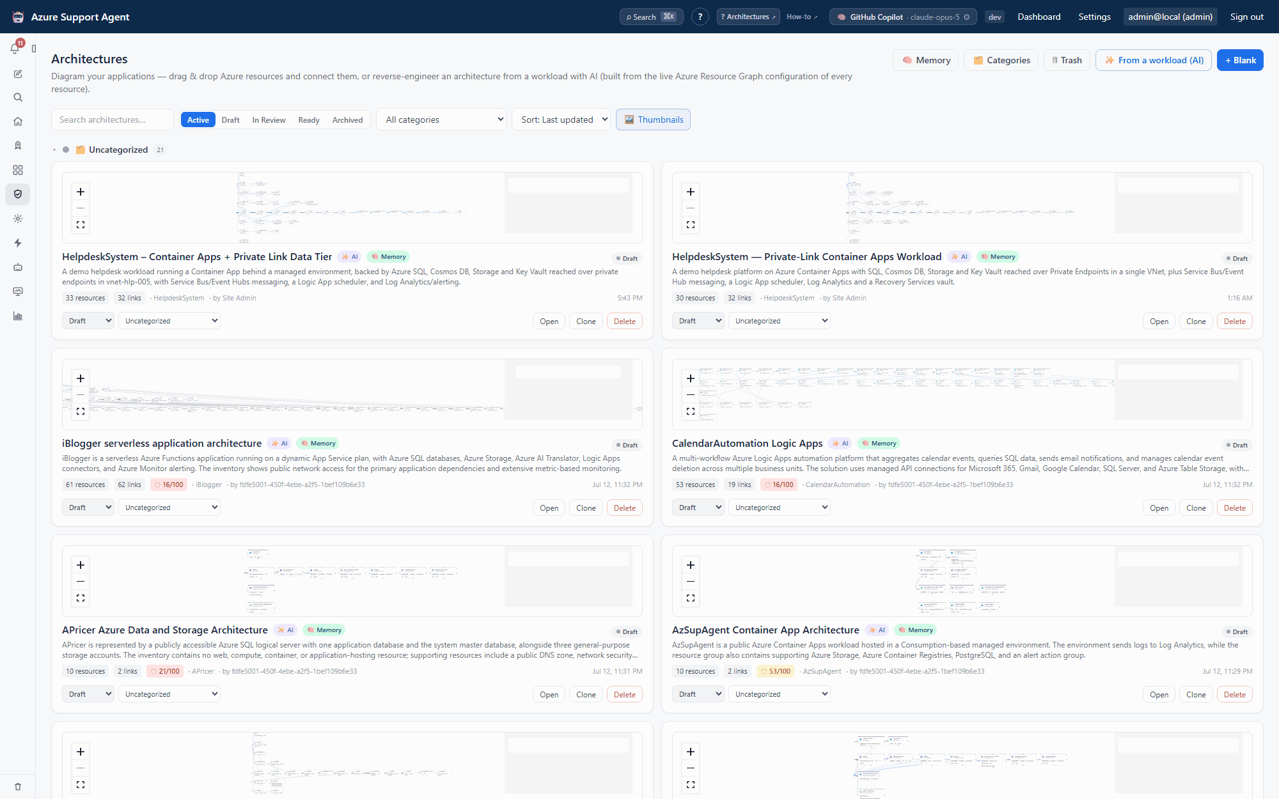Image resolution: width=1279 pixels, height=799 pixels.
Task: Open the Categories button
Action: [x=1001, y=60]
